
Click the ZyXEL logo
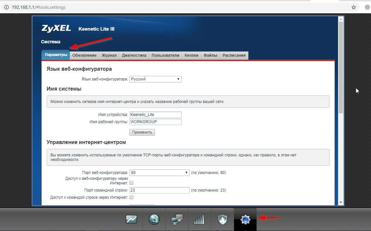point(56,29)
